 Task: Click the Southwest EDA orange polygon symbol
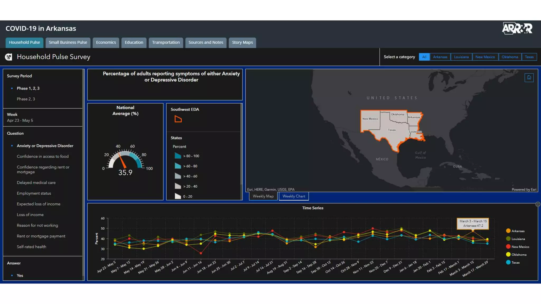(x=178, y=119)
